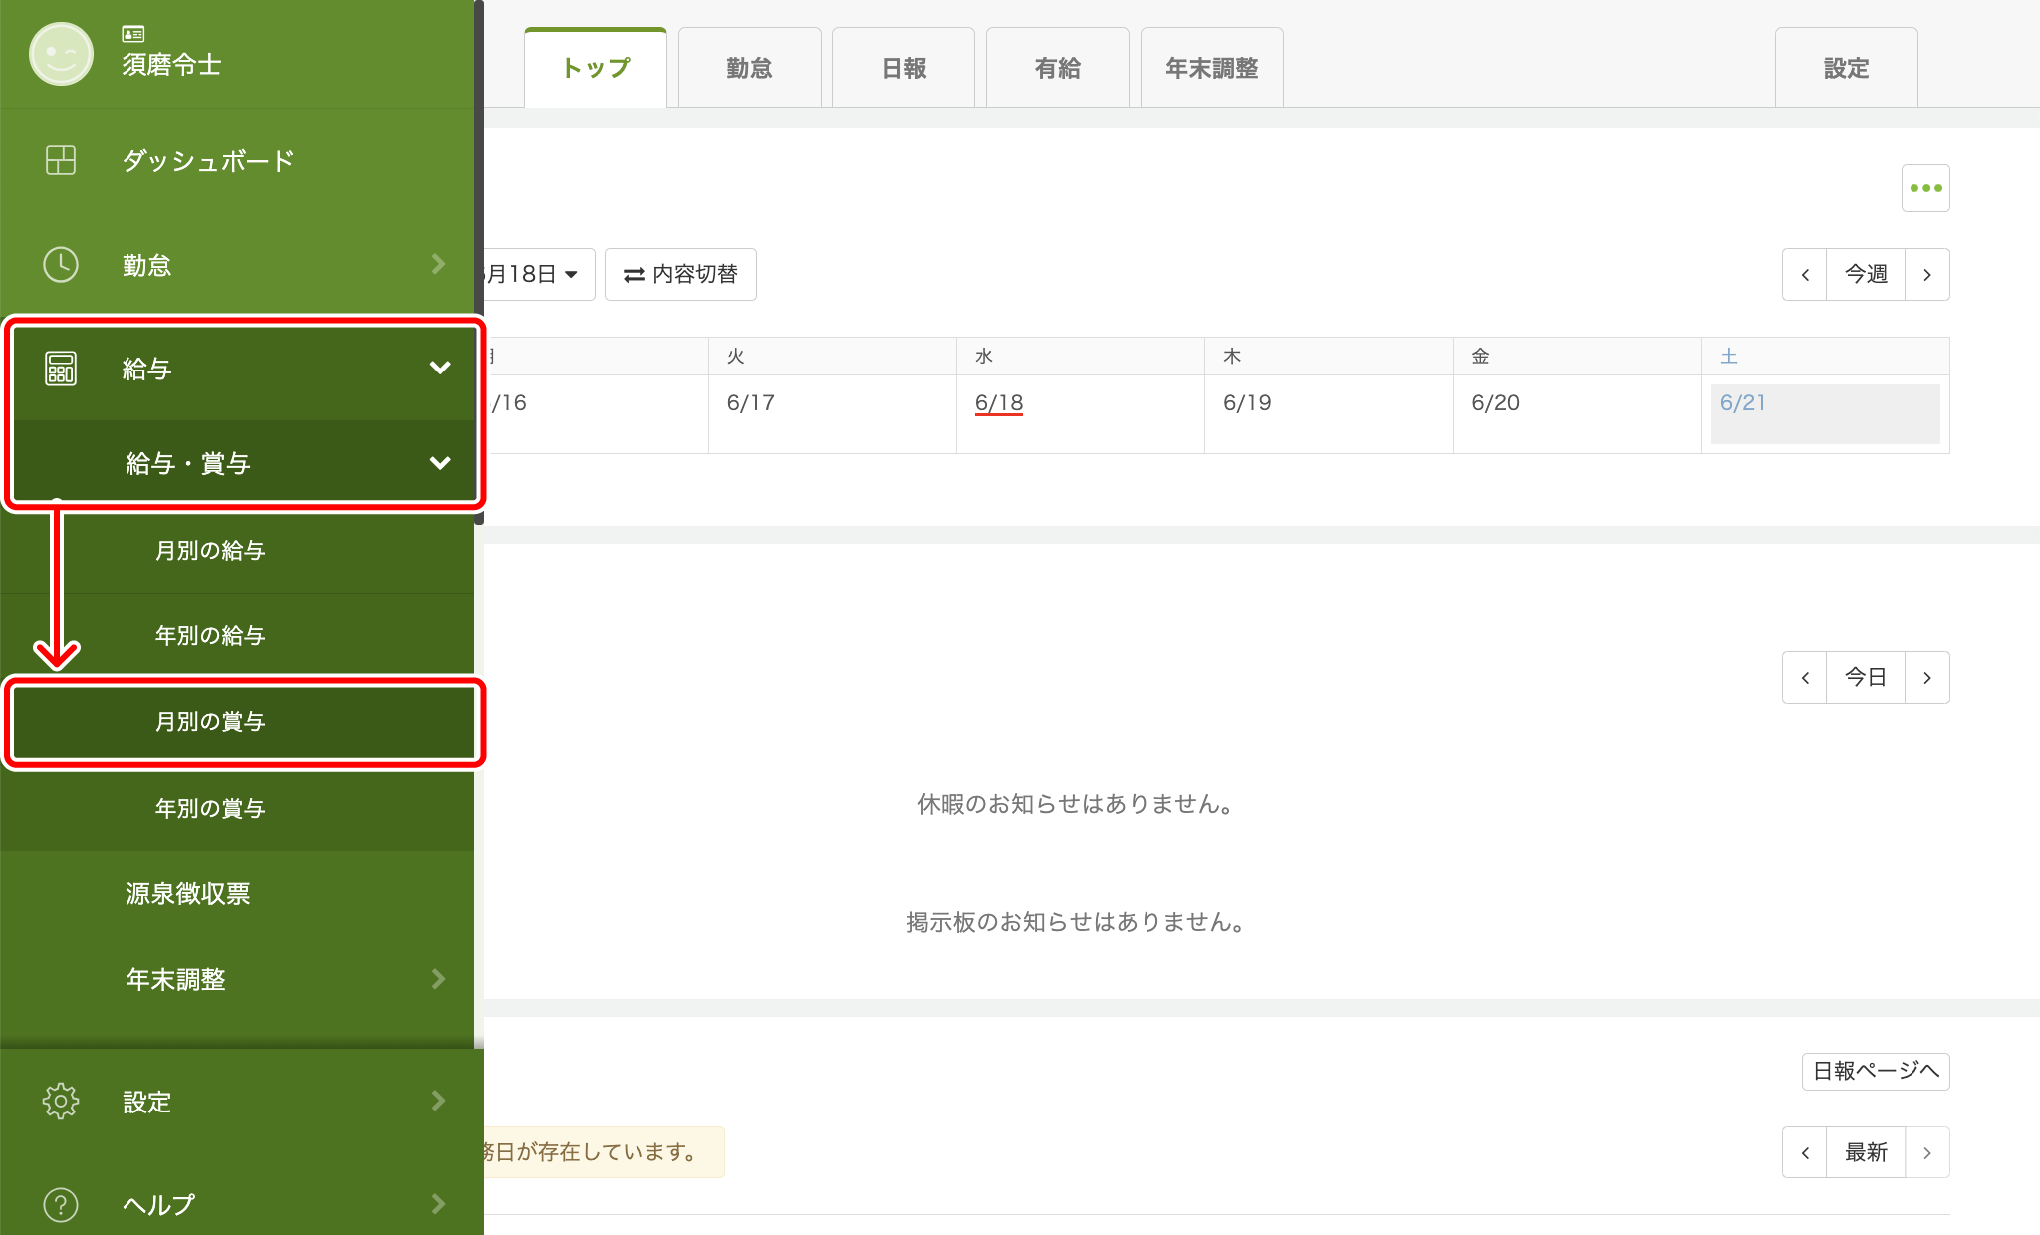Image resolution: width=2040 pixels, height=1235 pixels.
Task: Open the ダッシュボード grid icon
Action: point(61,160)
